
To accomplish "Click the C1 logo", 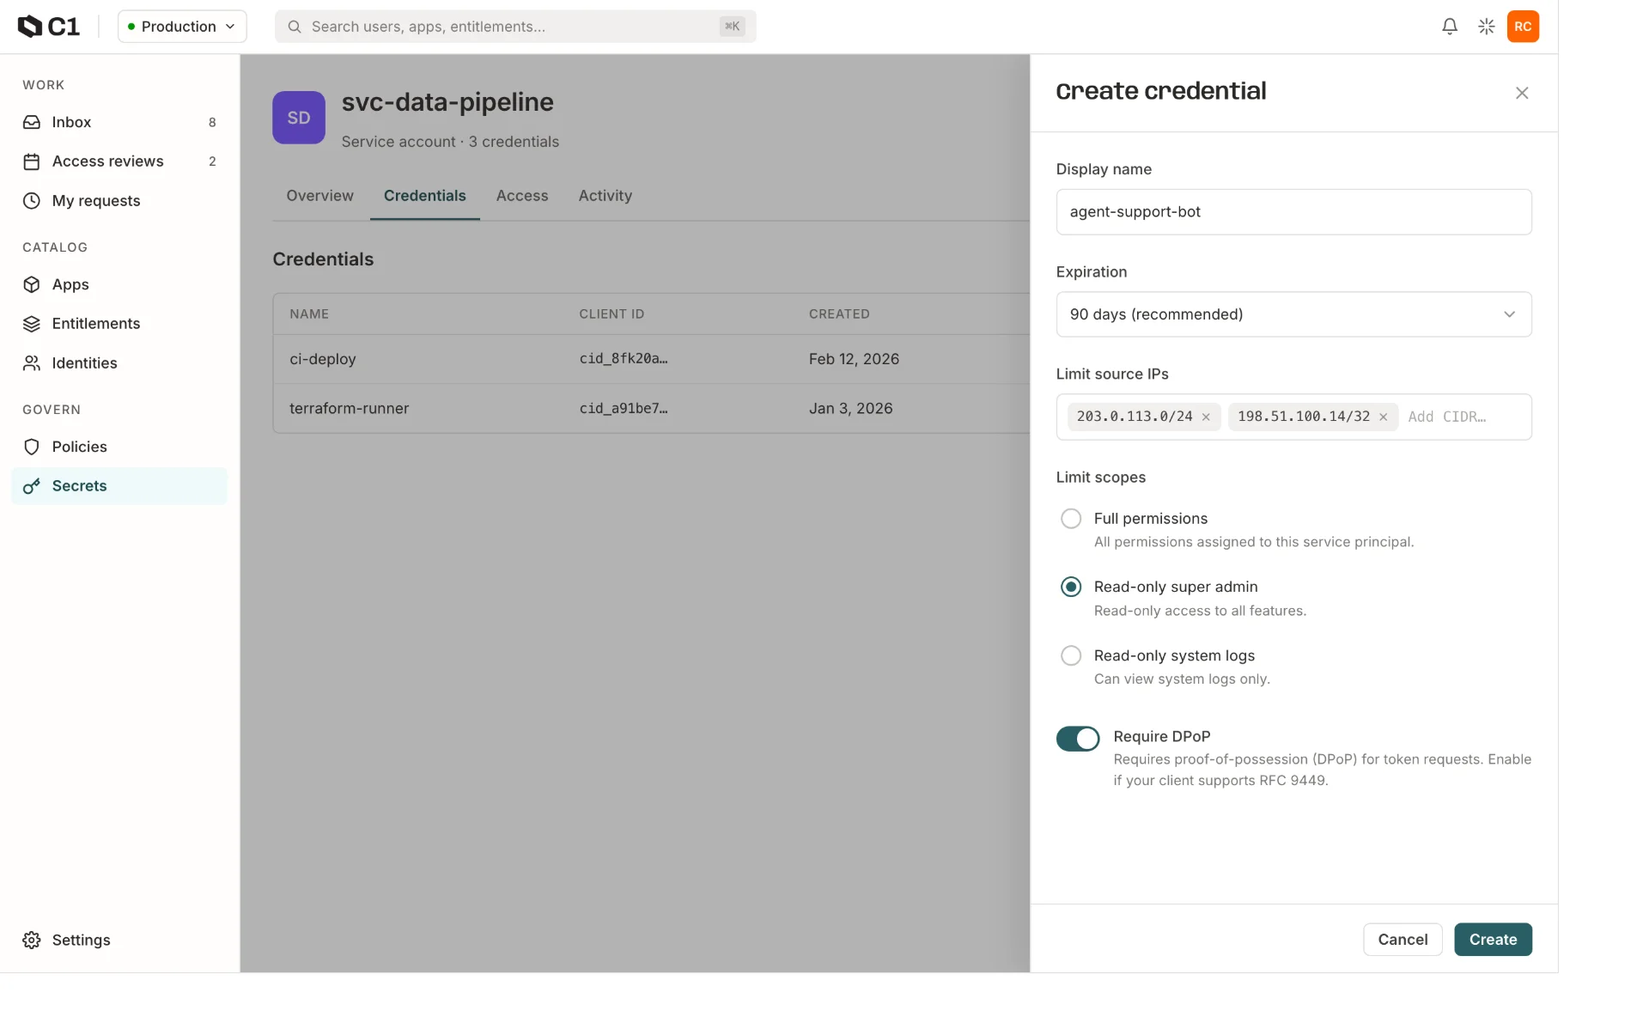I will (x=49, y=27).
